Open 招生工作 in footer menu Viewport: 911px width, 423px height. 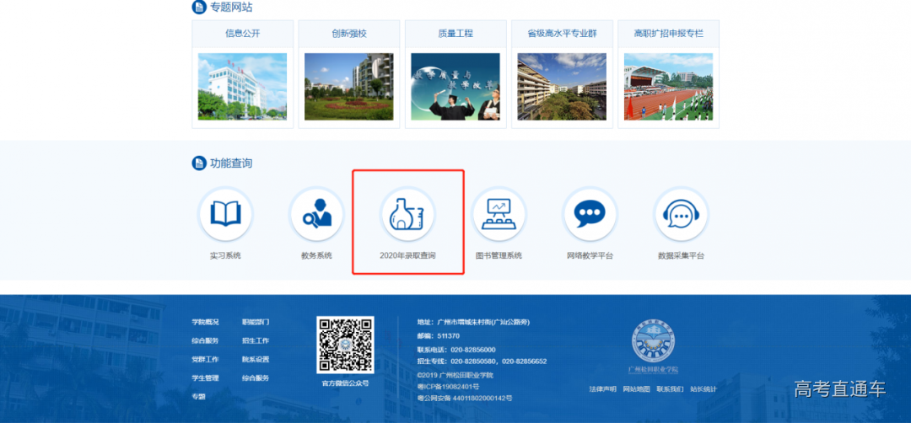(x=256, y=340)
